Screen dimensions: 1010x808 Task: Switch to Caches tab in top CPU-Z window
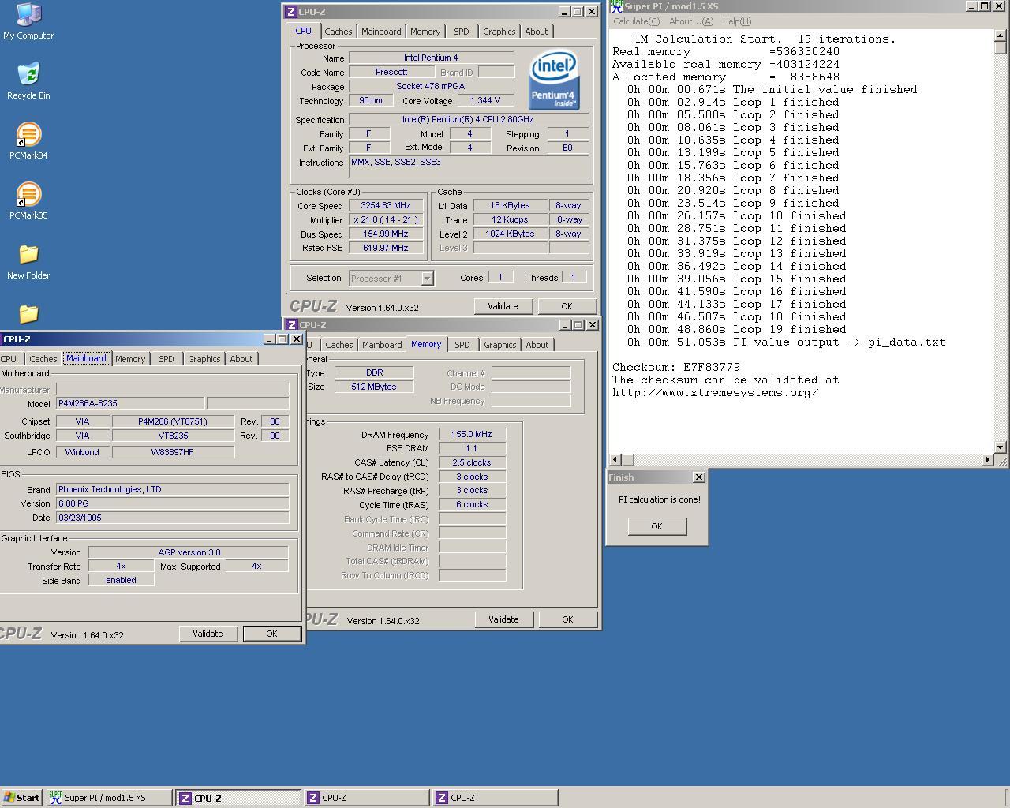click(338, 32)
